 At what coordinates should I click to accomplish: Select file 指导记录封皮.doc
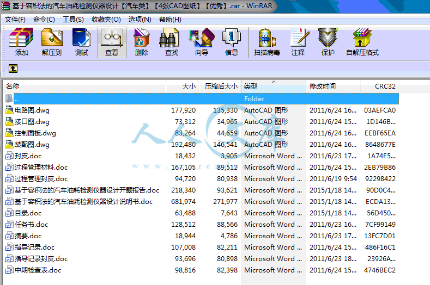41,259
